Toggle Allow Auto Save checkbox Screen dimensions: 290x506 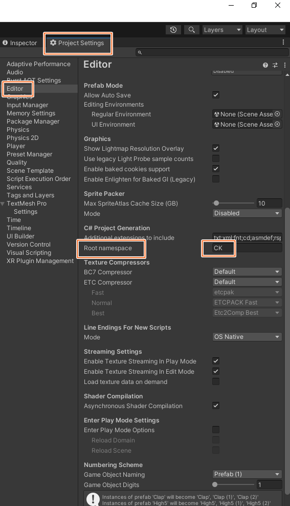click(216, 95)
